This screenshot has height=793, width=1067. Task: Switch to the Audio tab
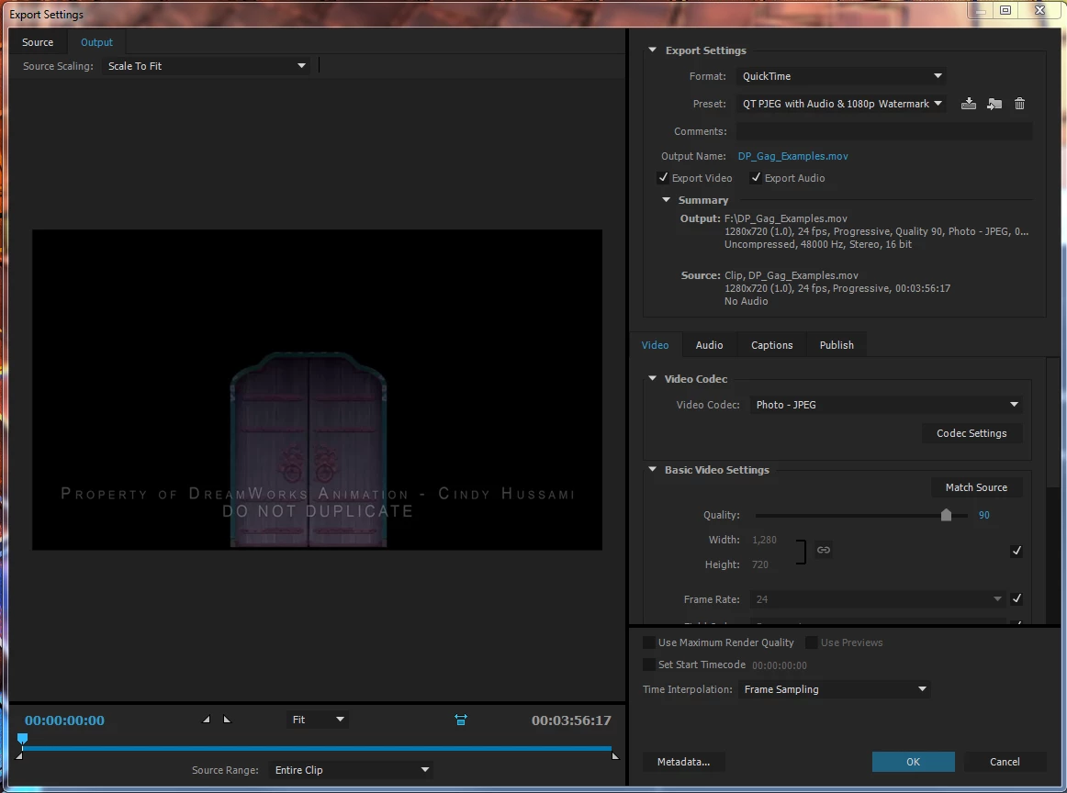tap(709, 345)
